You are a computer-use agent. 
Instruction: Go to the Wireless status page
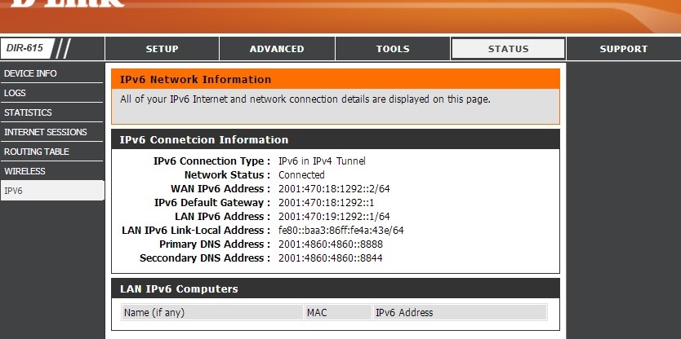point(24,171)
